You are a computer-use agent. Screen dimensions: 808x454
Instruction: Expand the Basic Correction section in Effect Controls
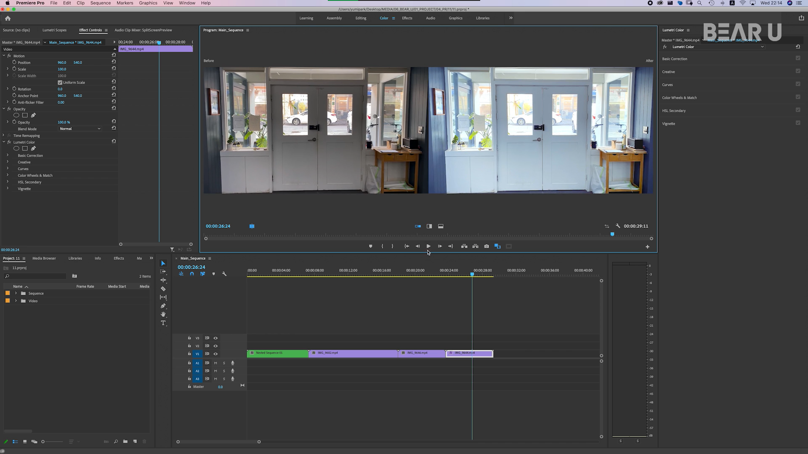point(8,156)
